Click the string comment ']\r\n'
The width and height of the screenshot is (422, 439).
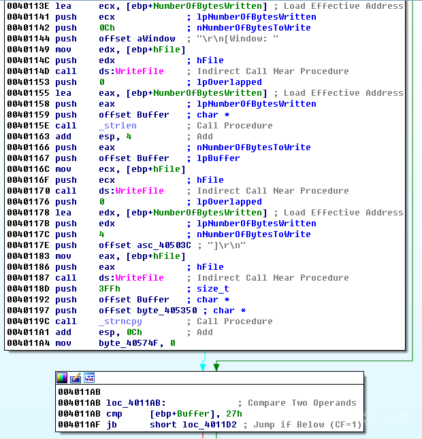(x=227, y=245)
